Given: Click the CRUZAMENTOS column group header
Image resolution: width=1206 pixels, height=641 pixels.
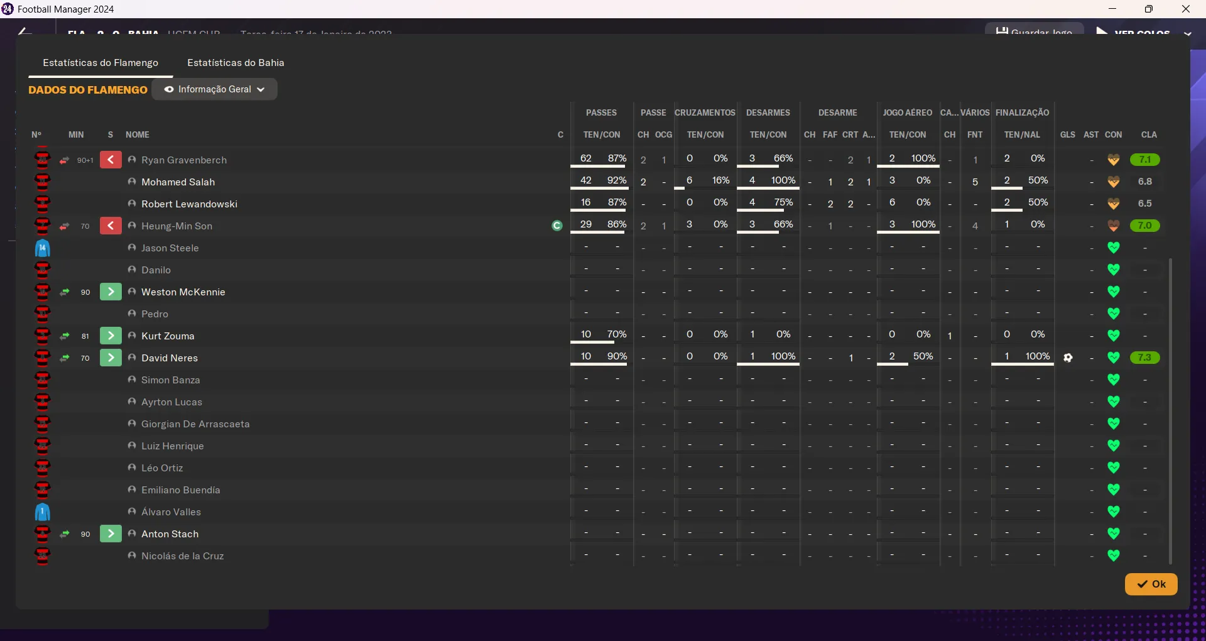Looking at the screenshot, I should tap(705, 112).
